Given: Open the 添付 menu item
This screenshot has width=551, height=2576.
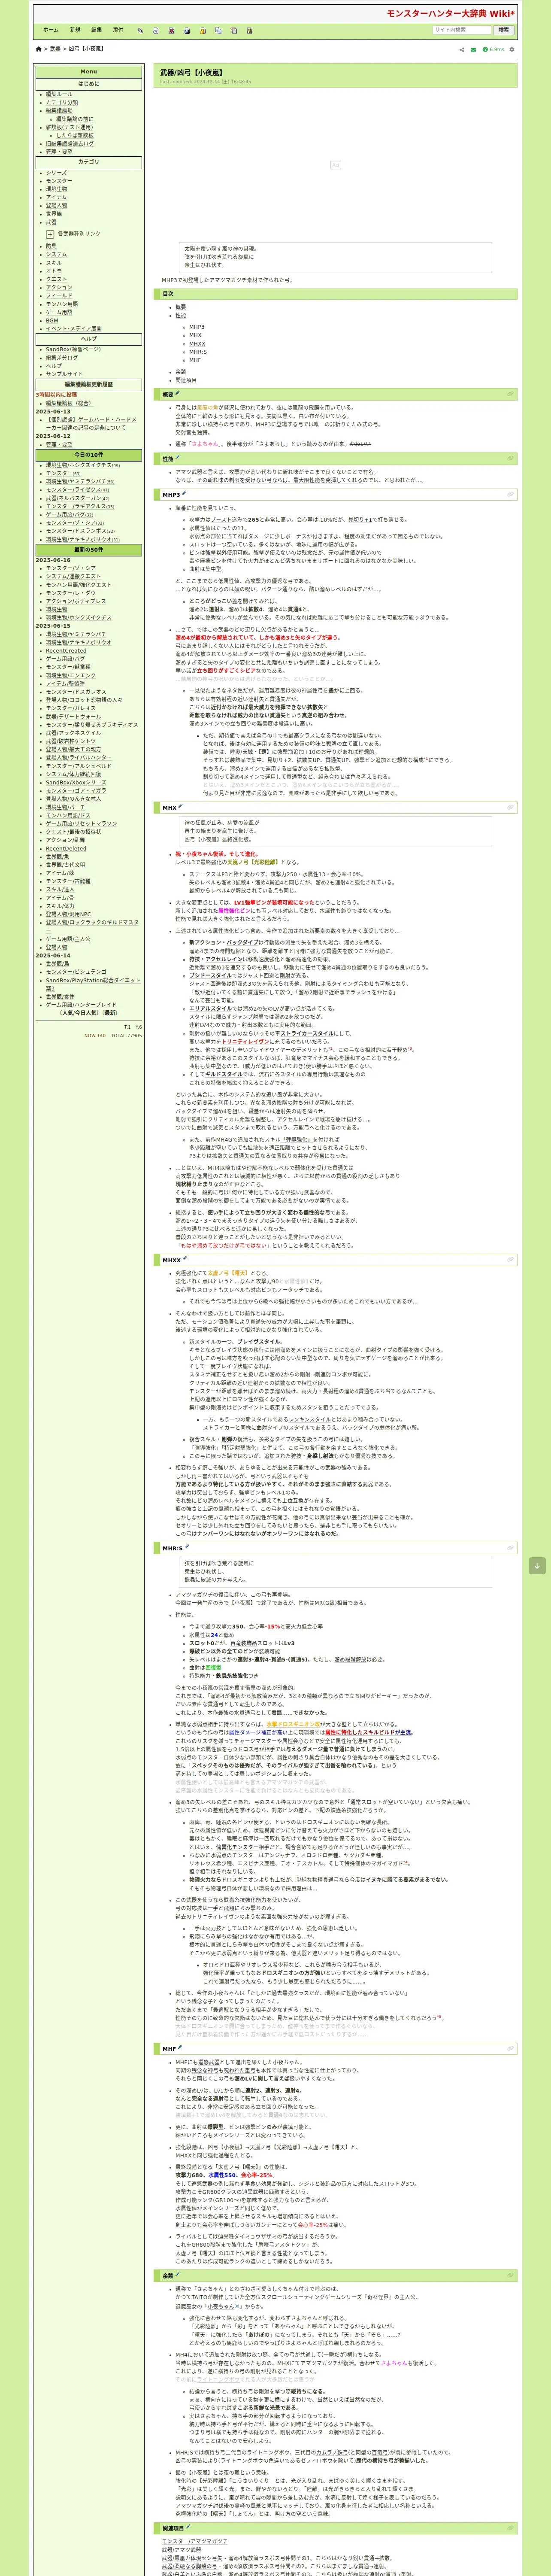Looking at the screenshot, I should pyautogui.click(x=118, y=30).
